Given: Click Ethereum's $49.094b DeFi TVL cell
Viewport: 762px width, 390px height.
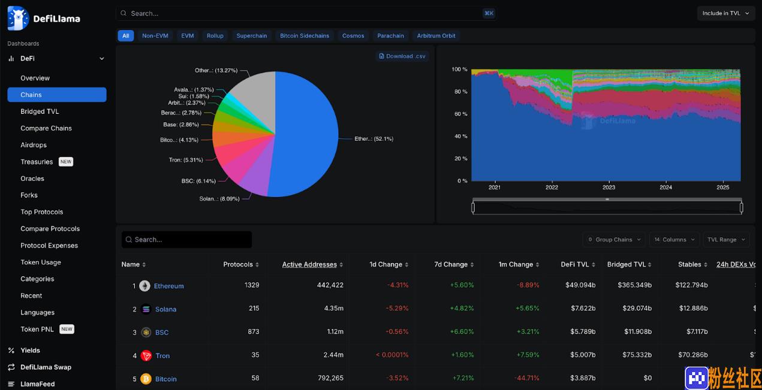Looking at the screenshot, I should click(580, 285).
